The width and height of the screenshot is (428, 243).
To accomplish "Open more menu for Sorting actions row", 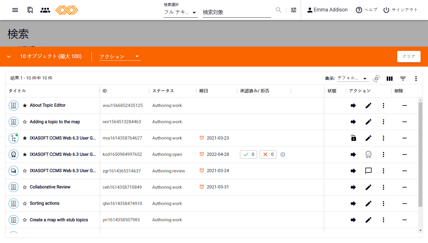I will click(x=383, y=204).
